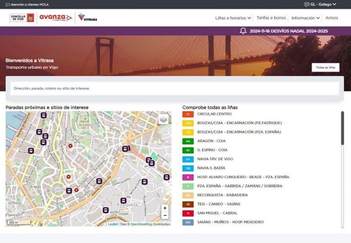Zoom in the map with plus button

tap(165, 208)
